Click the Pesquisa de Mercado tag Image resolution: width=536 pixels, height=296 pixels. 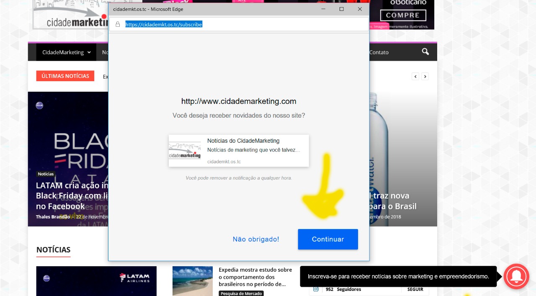click(x=241, y=293)
